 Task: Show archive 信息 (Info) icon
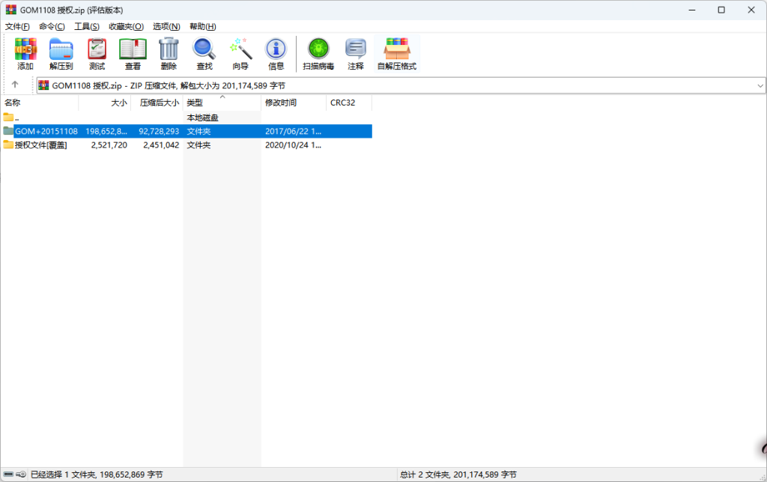point(276,54)
